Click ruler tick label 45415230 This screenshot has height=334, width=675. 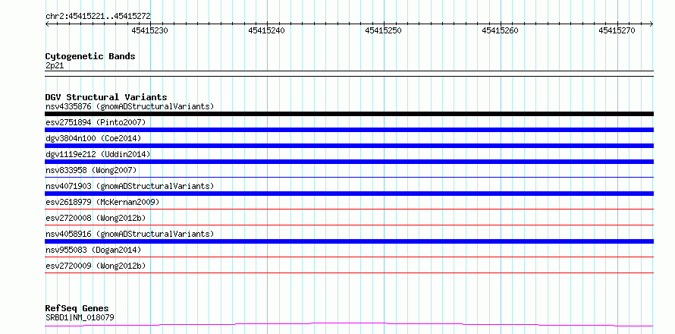click(x=150, y=30)
